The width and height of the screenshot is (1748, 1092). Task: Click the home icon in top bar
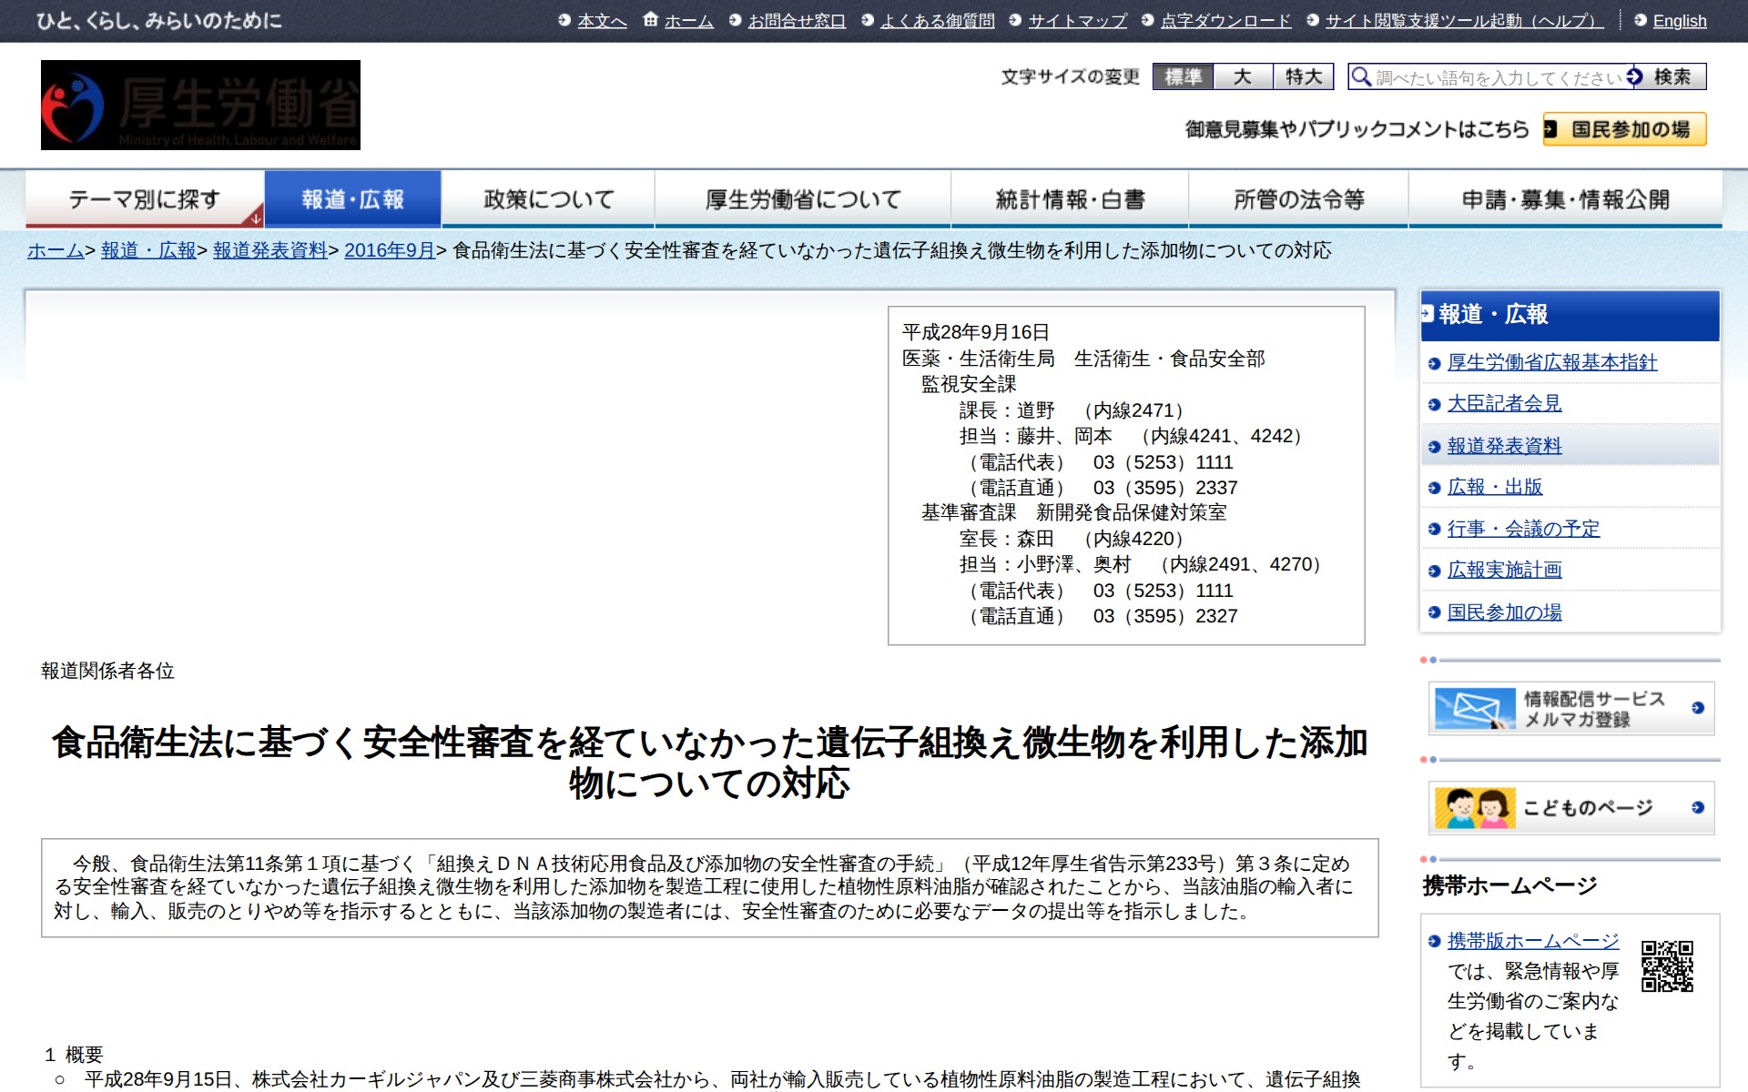click(650, 19)
